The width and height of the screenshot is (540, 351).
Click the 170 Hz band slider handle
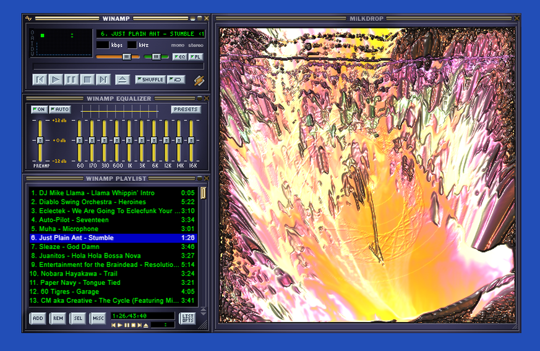point(92,140)
